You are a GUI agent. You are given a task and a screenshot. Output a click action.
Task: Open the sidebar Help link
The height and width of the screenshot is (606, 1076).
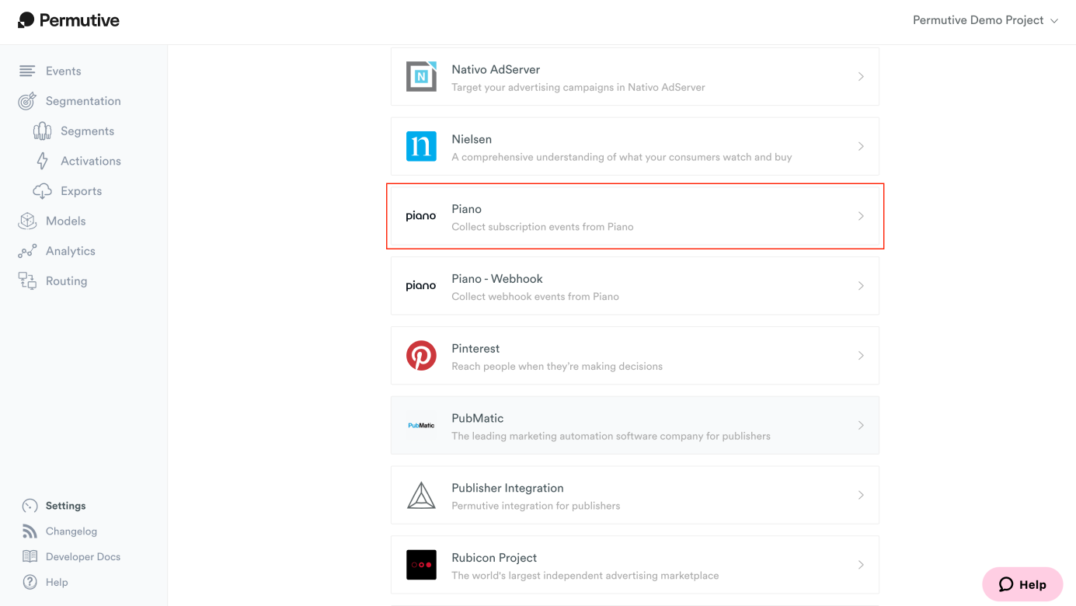click(x=57, y=583)
